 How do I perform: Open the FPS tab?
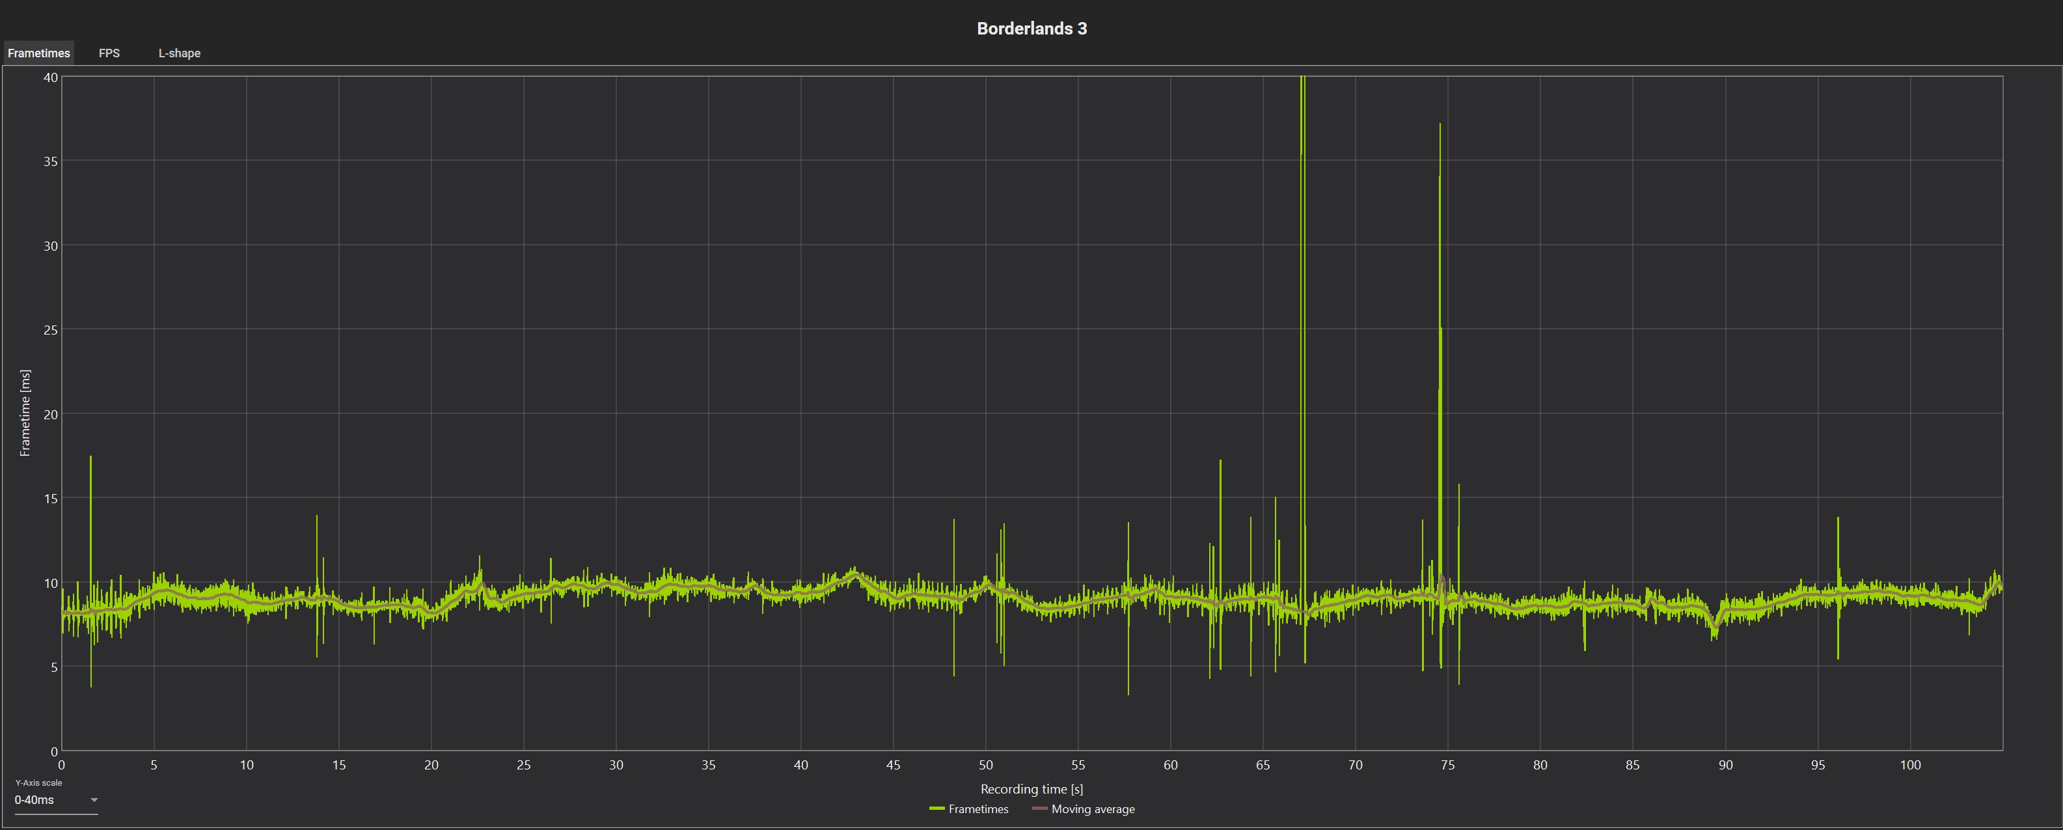(x=109, y=53)
